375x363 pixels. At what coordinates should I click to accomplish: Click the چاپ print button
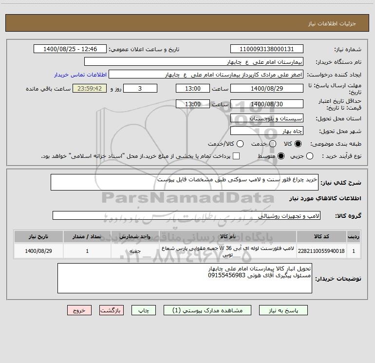click(x=144, y=310)
